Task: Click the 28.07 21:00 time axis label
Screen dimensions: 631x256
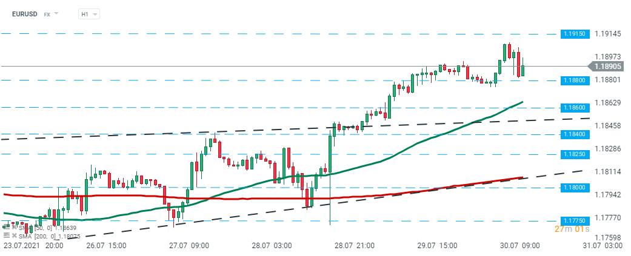Action: pyautogui.click(x=354, y=246)
